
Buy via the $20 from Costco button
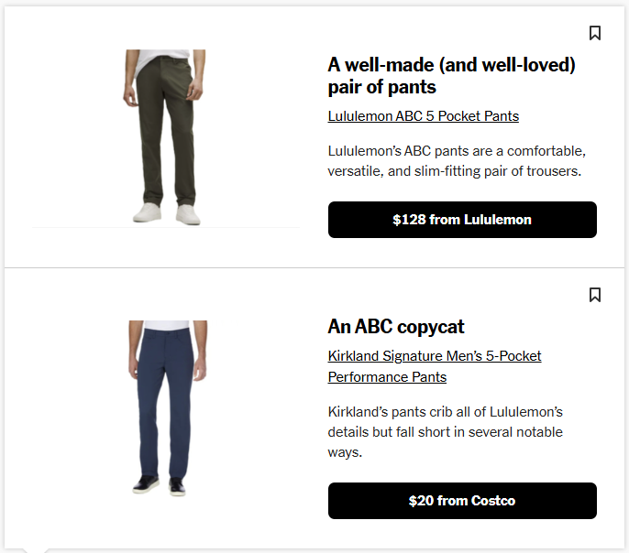[462, 501]
